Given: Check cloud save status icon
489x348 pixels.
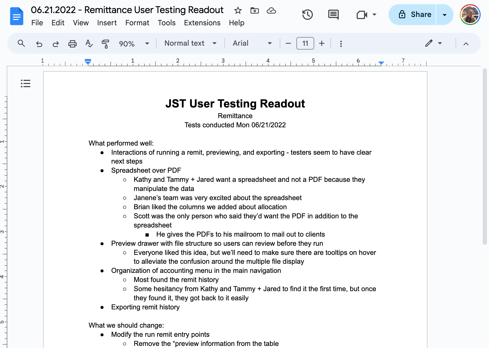Looking at the screenshot, I should (x=271, y=10).
